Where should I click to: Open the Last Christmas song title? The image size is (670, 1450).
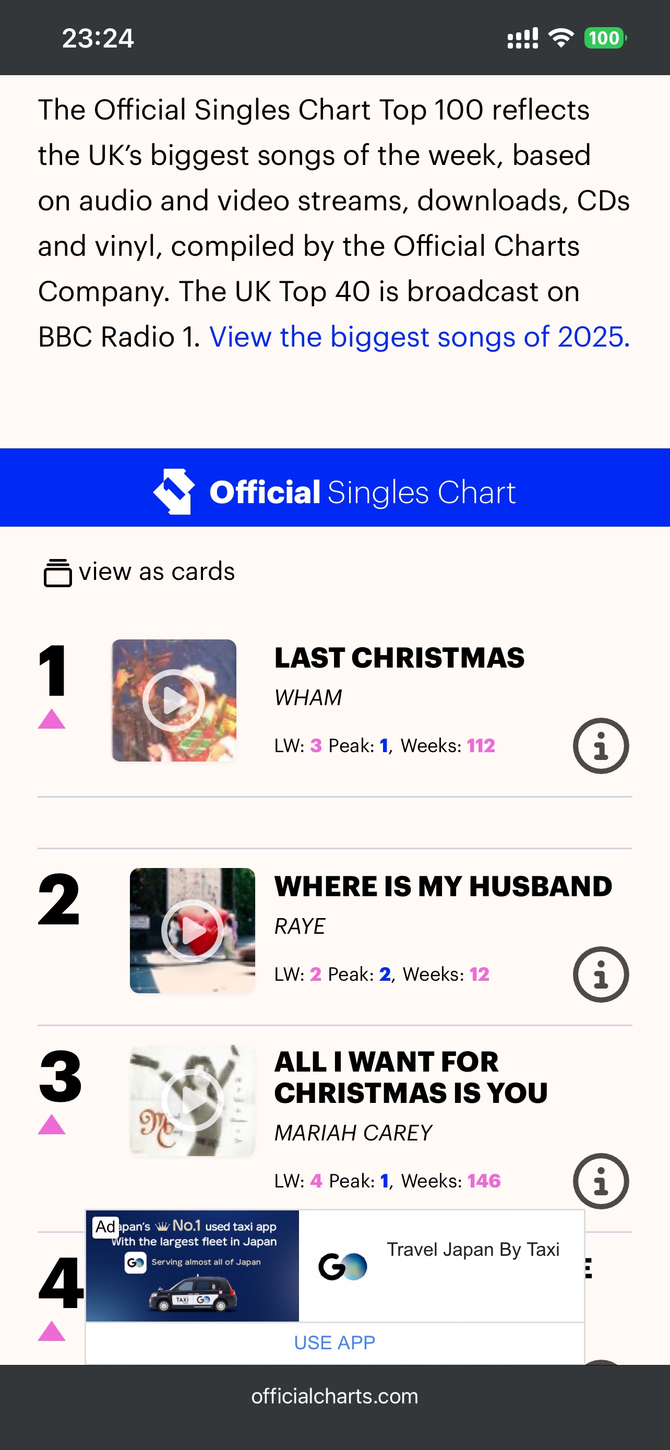coord(399,658)
